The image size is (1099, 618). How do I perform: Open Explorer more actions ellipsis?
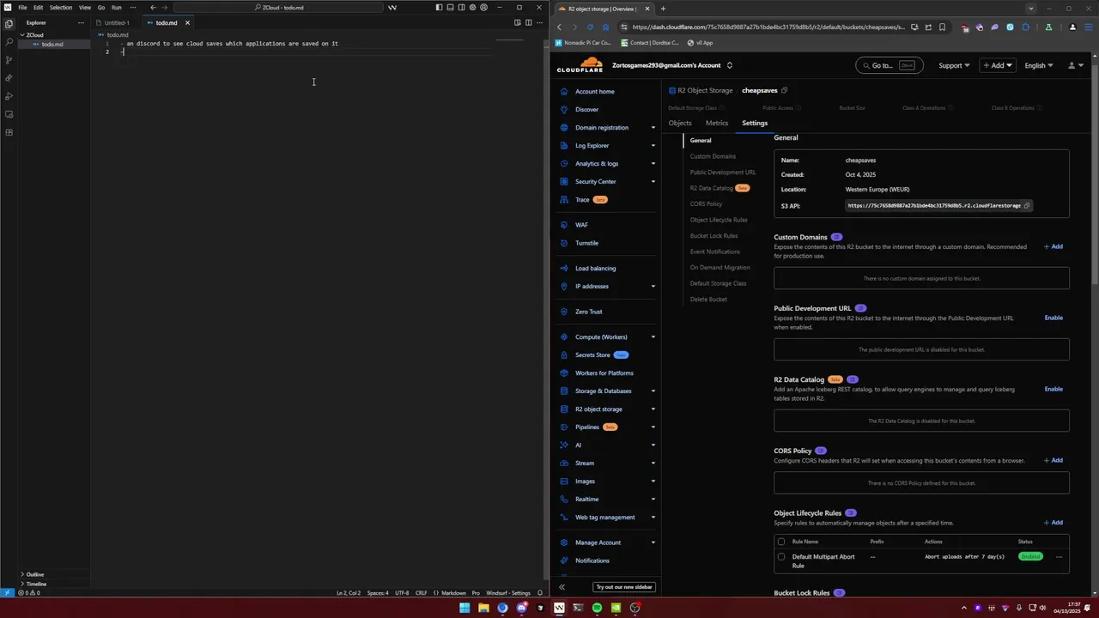click(82, 22)
